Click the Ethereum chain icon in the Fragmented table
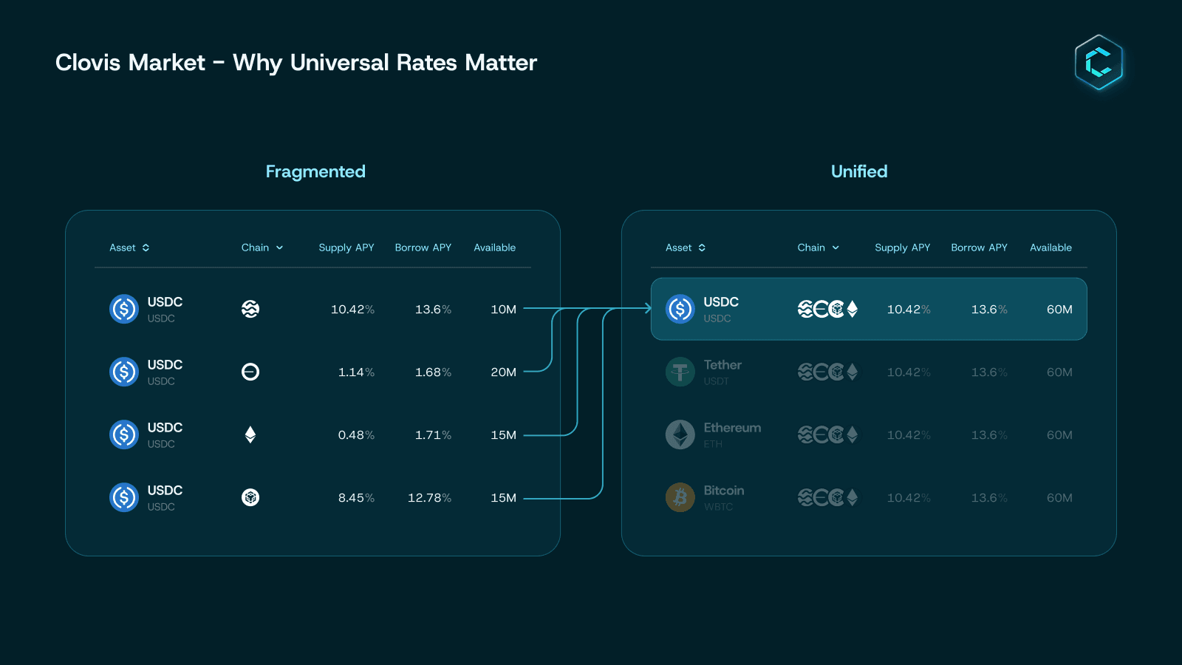Image resolution: width=1182 pixels, height=665 pixels. click(250, 434)
